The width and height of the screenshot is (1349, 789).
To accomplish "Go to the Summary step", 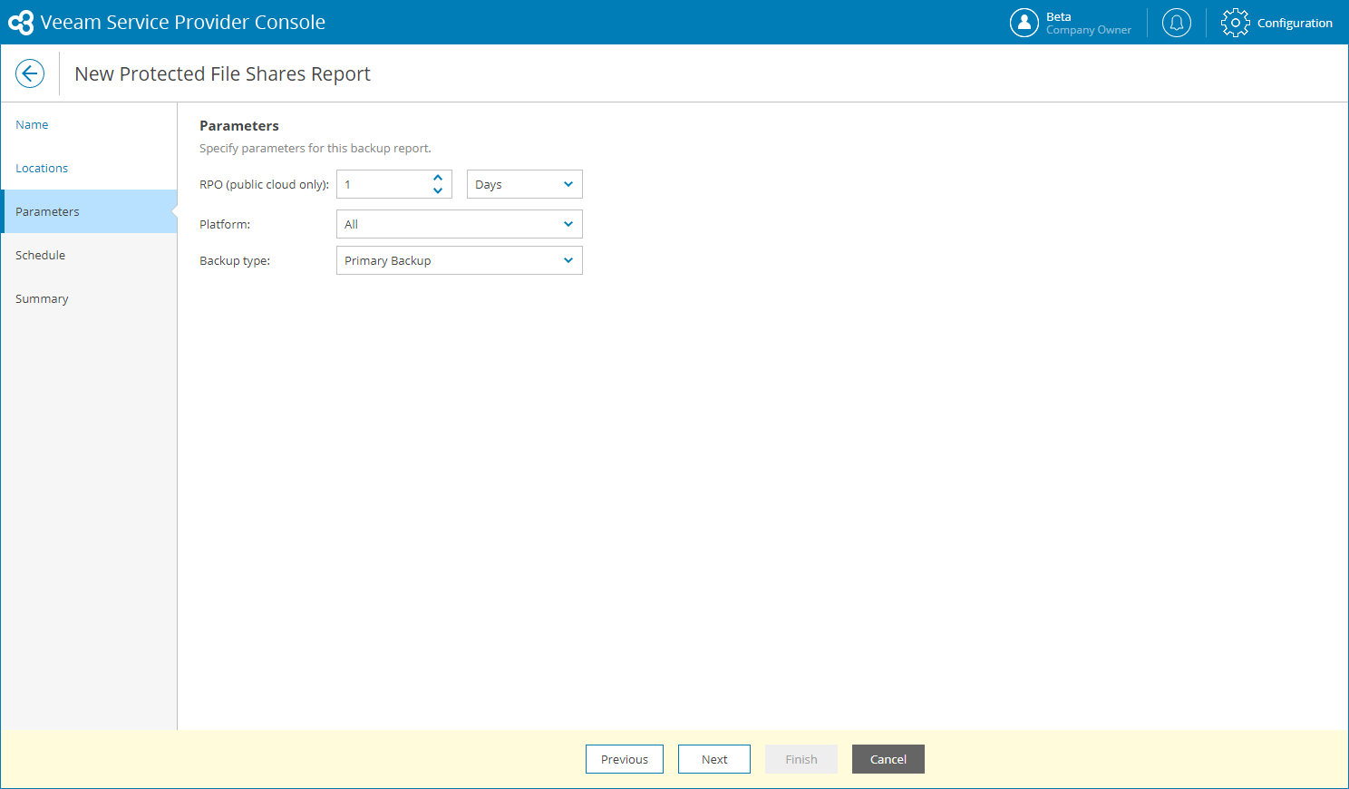I will pyautogui.click(x=89, y=298).
